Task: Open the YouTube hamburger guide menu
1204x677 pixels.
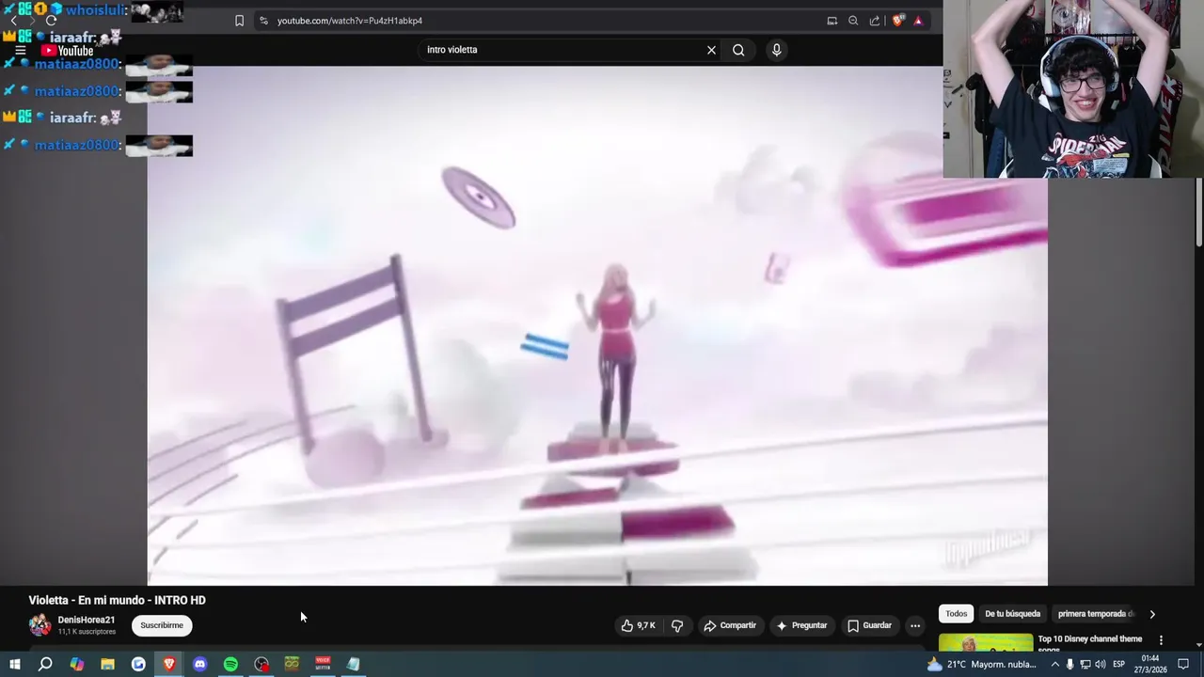Action: (20, 51)
